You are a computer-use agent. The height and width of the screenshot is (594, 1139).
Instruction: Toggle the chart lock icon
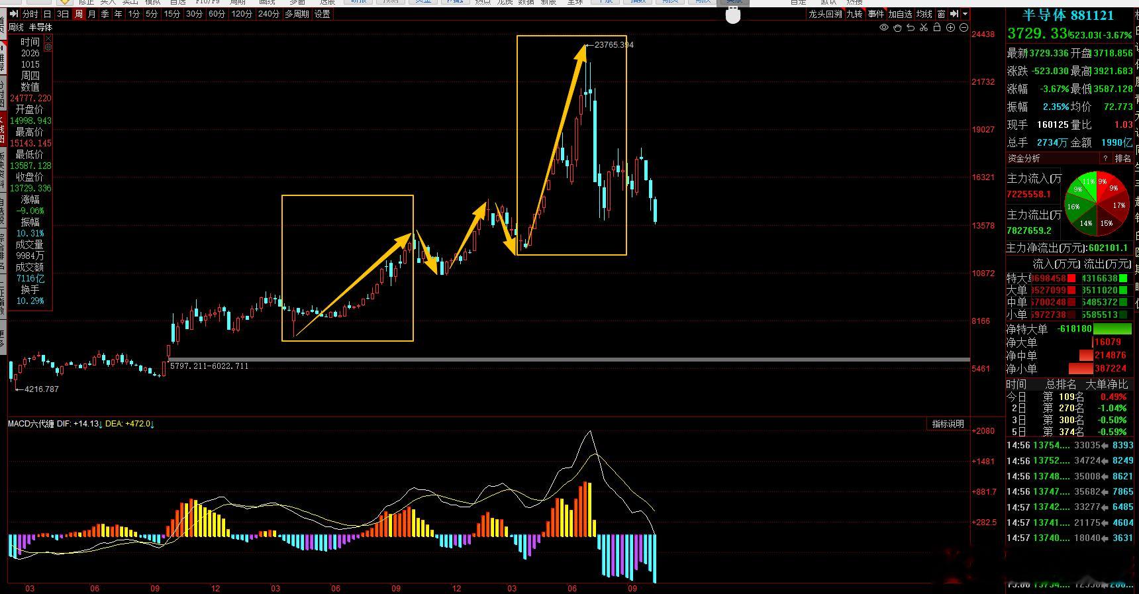pyautogui.click(x=937, y=27)
